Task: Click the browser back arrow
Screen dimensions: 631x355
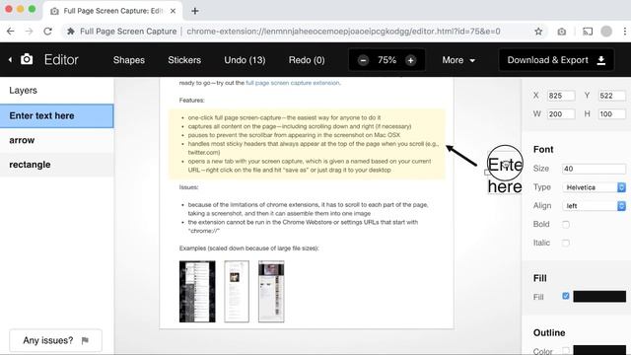Action: (11, 32)
